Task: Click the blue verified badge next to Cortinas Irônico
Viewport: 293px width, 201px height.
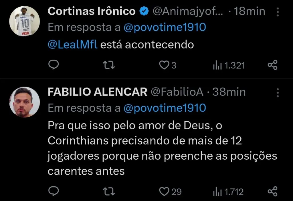Action: coord(144,11)
